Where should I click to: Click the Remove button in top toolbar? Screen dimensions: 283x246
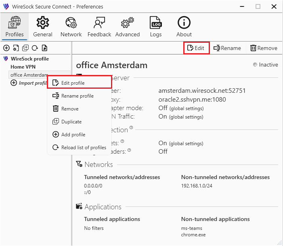tap(264, 48)
